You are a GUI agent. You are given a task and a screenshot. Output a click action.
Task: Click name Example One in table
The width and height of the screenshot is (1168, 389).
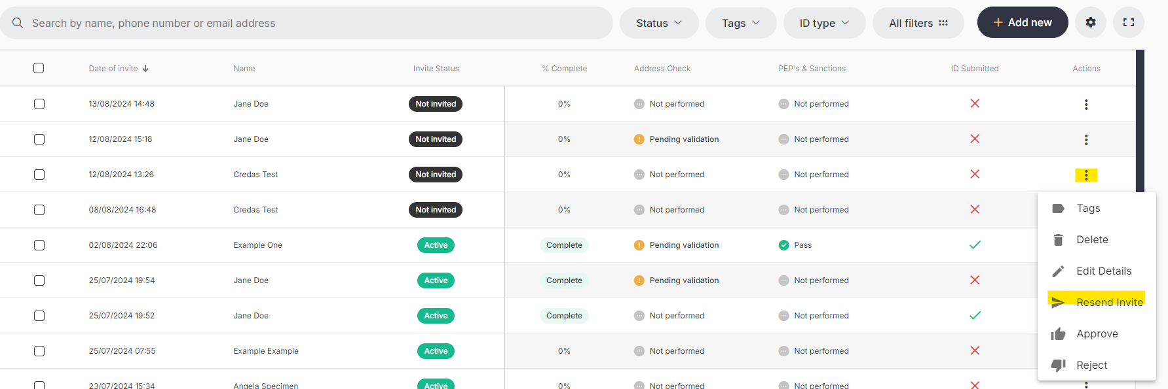point(257,245)
